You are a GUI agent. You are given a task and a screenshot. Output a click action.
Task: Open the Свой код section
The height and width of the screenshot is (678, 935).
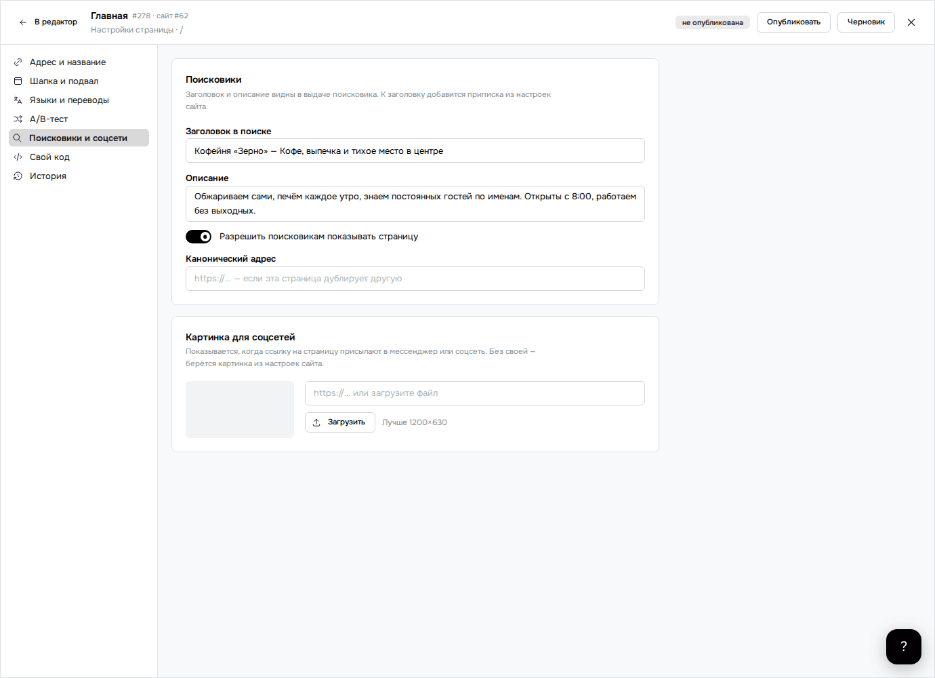click(79, 157)
